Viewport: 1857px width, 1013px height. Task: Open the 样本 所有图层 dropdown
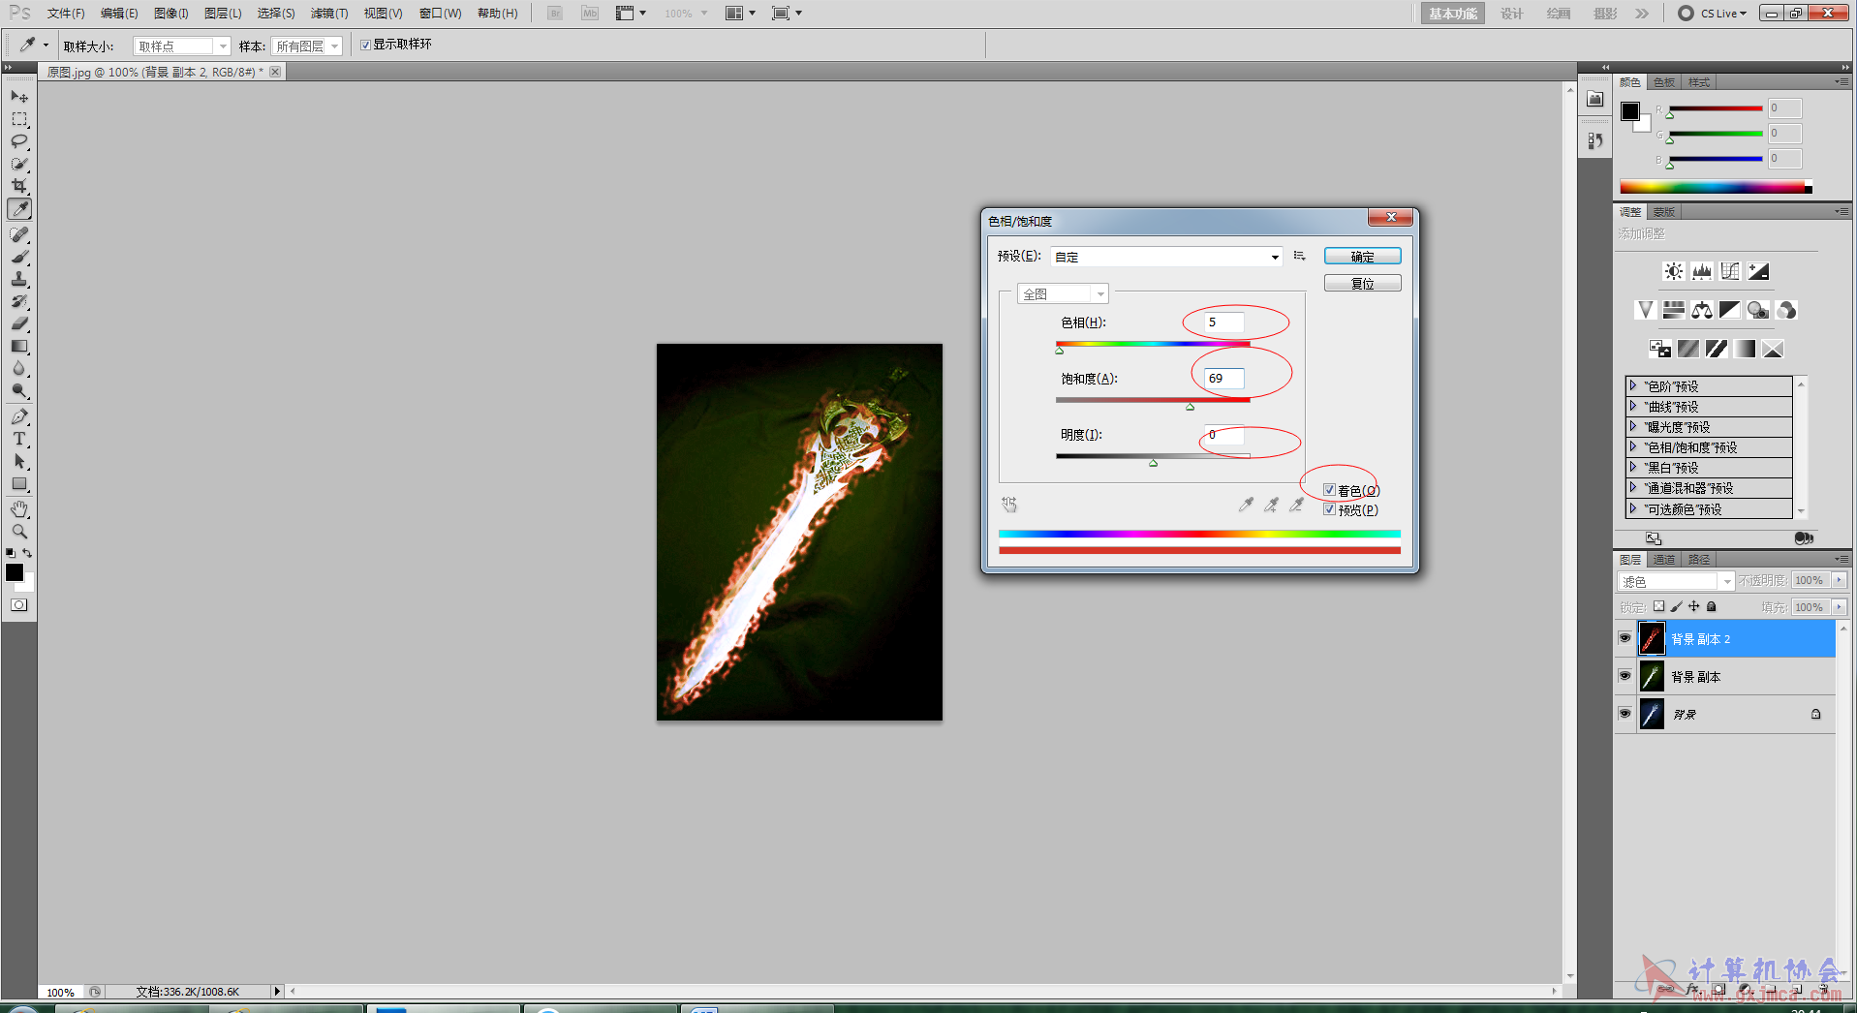307,46
